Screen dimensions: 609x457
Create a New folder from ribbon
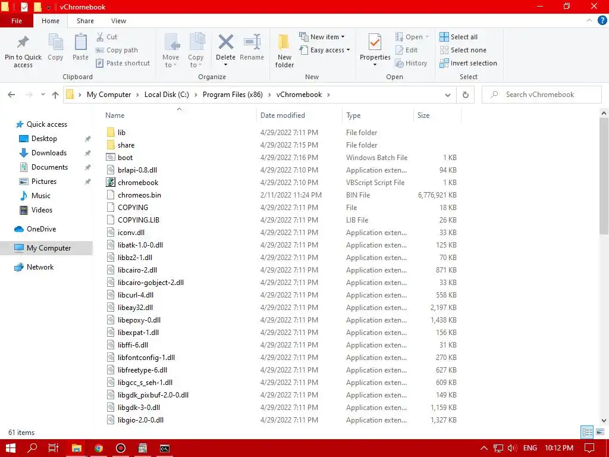click(x=284, y=51)
